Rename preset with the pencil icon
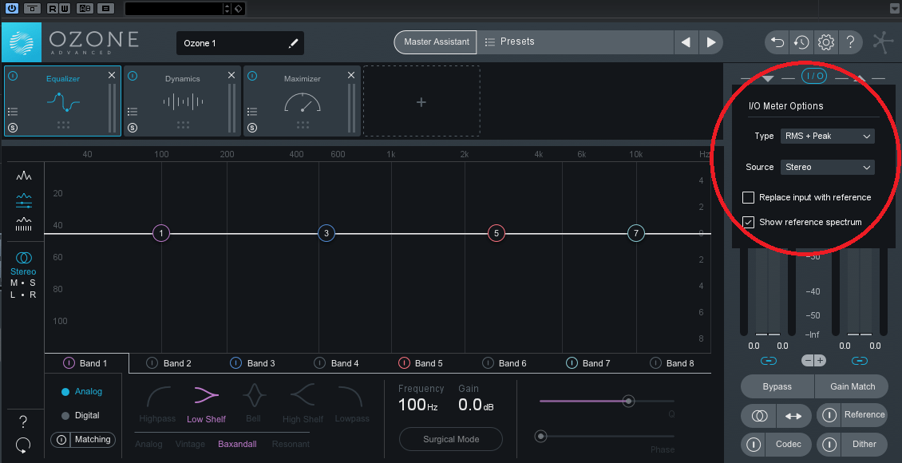The height and width of the screenshot is (463, 902). point(293,43)
